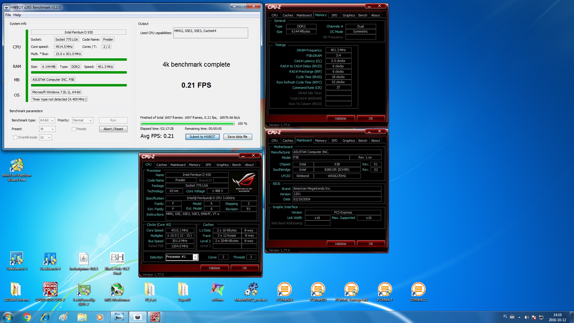Open the hwbotprime 0.8.3 desktop icon
Image resolution: width=574 pixels, height=323 pixels.
click(84, 261)
